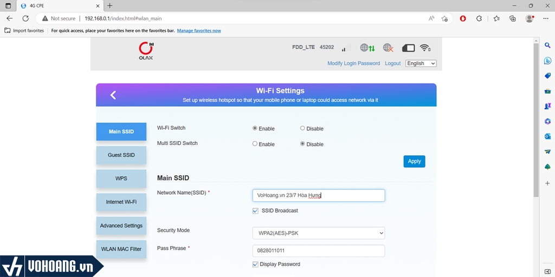This screenshot has height=277, width=555.
Task: Open the Advanced Settings tab
Action: 121,226
